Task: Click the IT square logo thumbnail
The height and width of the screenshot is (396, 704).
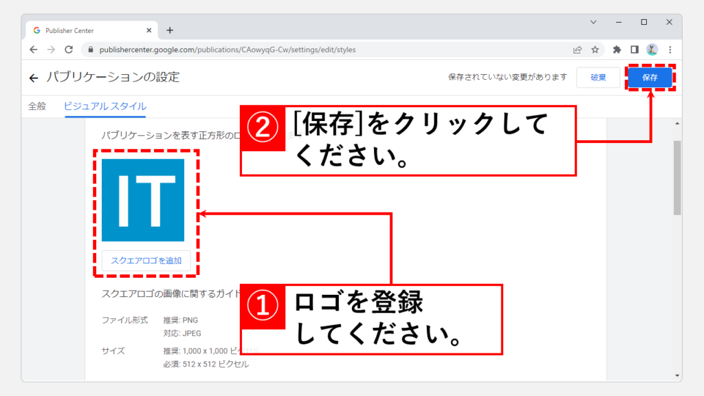Action: click(143, 200)
